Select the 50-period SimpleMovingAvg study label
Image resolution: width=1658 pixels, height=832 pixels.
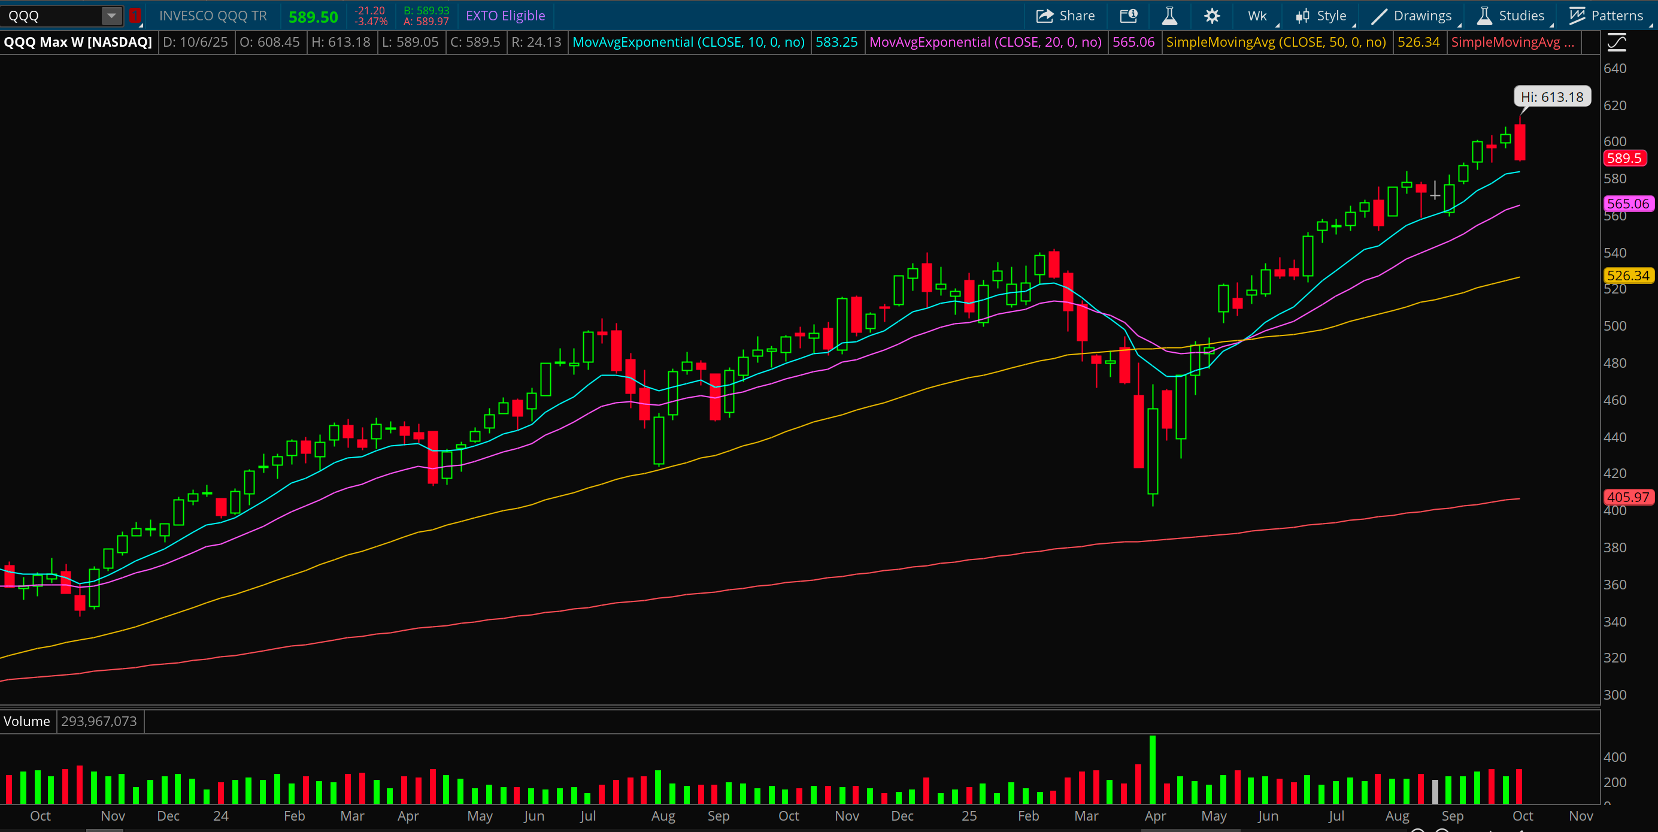pyautogui.click(x=1275, y=42)
